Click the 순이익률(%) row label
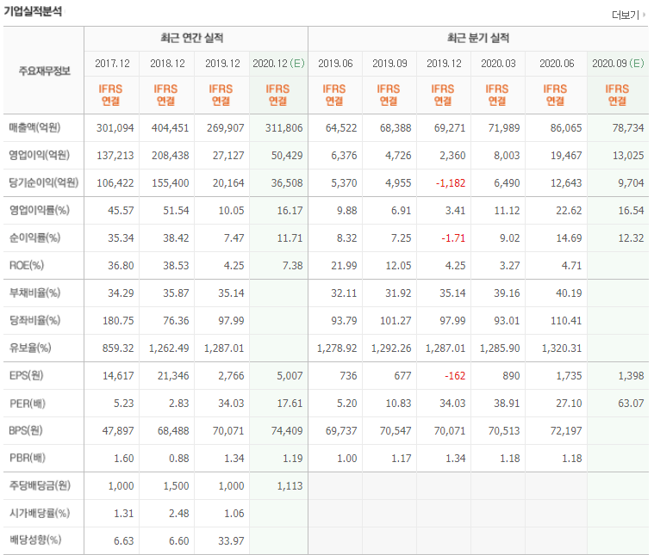The image size is (654, 555). pyautogui.click(x=34, y=237)
